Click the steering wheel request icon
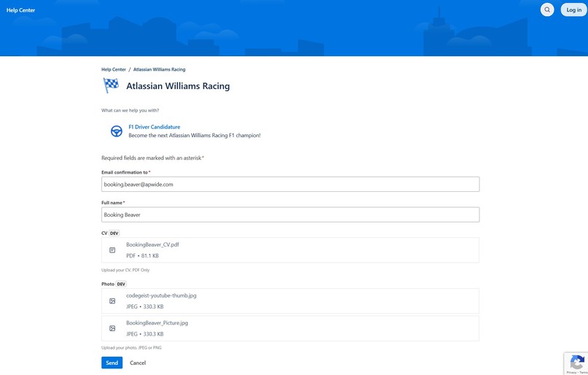588x375 pixels. (x=116, y=131)
